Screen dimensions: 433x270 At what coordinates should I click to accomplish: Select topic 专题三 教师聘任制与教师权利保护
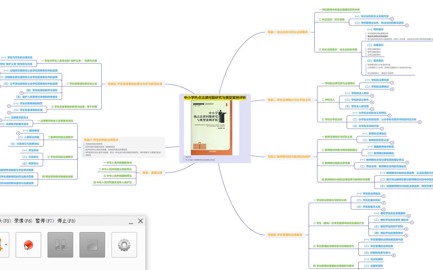coord(290,156)
